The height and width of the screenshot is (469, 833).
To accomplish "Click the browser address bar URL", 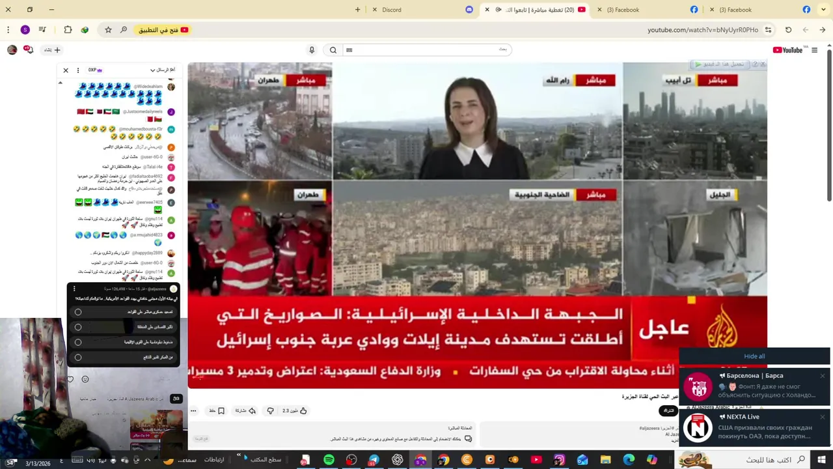I will tap(703, 30).
